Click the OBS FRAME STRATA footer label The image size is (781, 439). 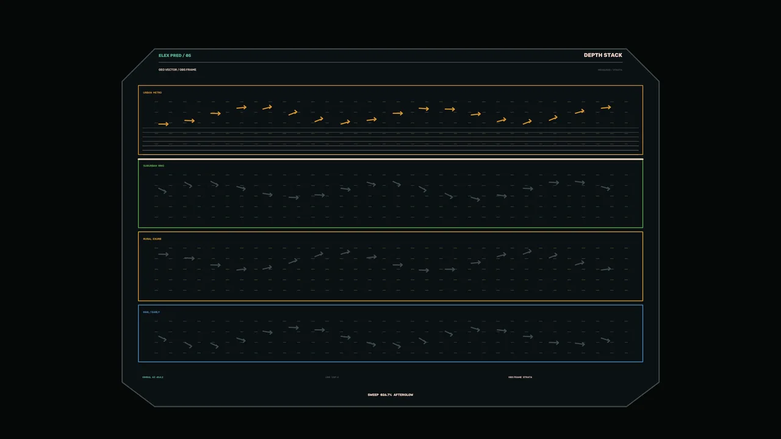coord(520,377)
